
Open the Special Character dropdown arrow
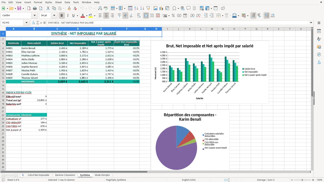pyautogui.click(x=178, y=8)
